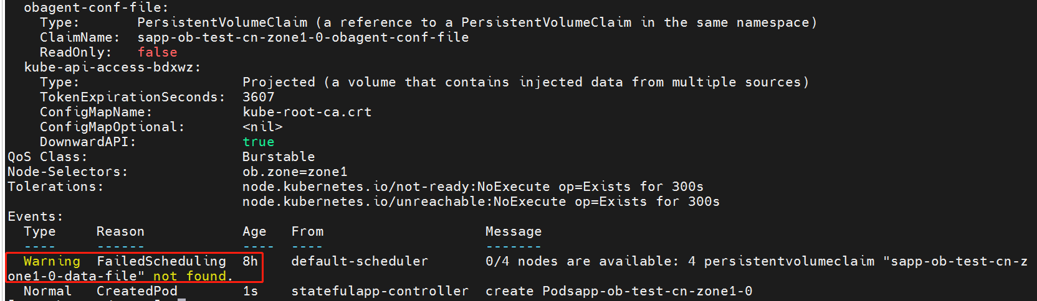Click the statefulapp-controller event source

(380, 291)
